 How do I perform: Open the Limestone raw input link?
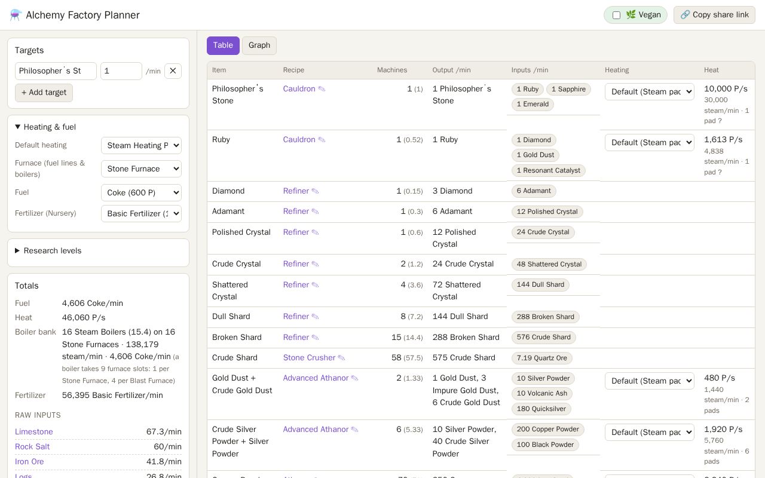pos(34,432)
